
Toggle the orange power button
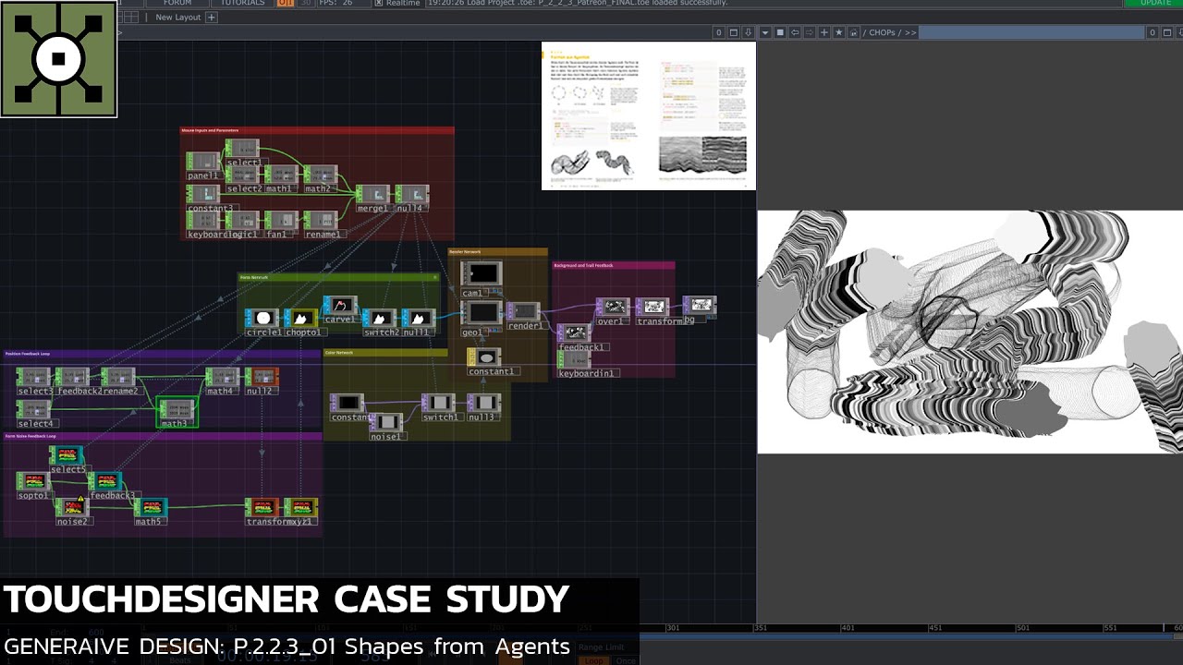(x=286, y=3)
